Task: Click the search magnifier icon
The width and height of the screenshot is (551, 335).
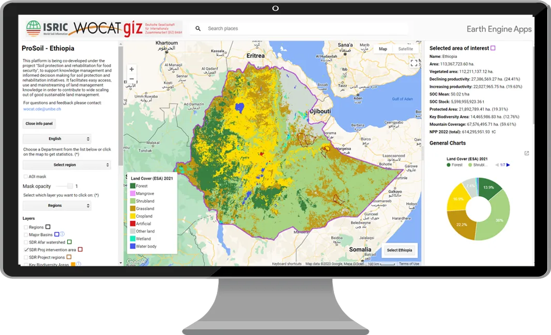Action: point(198,28)
